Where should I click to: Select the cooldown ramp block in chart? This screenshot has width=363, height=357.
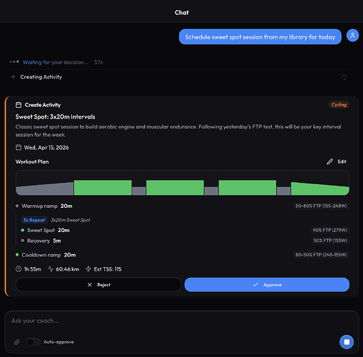320,189
